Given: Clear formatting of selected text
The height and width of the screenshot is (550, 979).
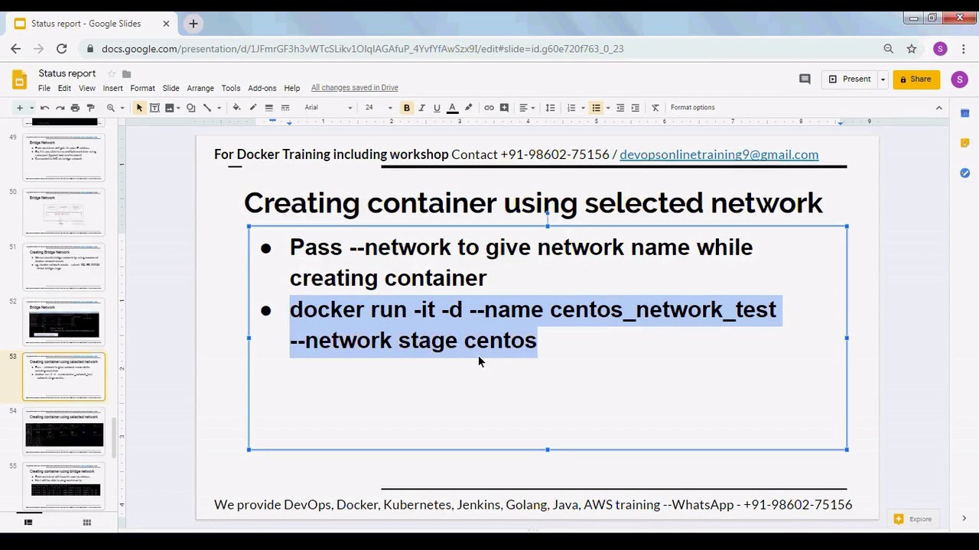Looking at the screenshot, I should pos(655,108).
